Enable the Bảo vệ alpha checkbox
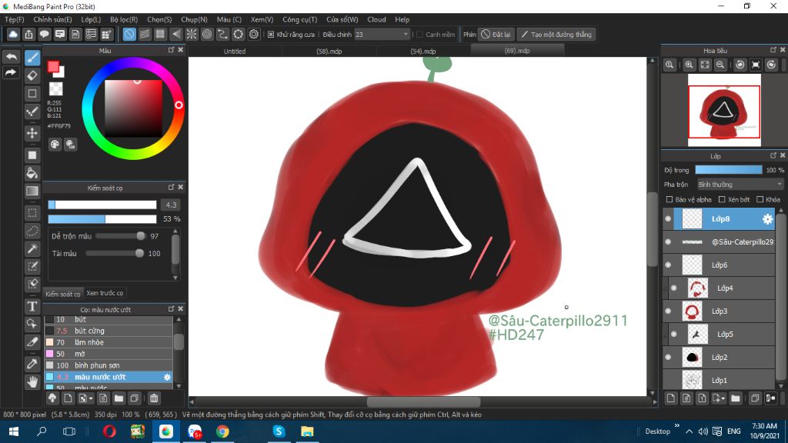The height and width of the screenshot is (443, 788). (x=669, y=199)
